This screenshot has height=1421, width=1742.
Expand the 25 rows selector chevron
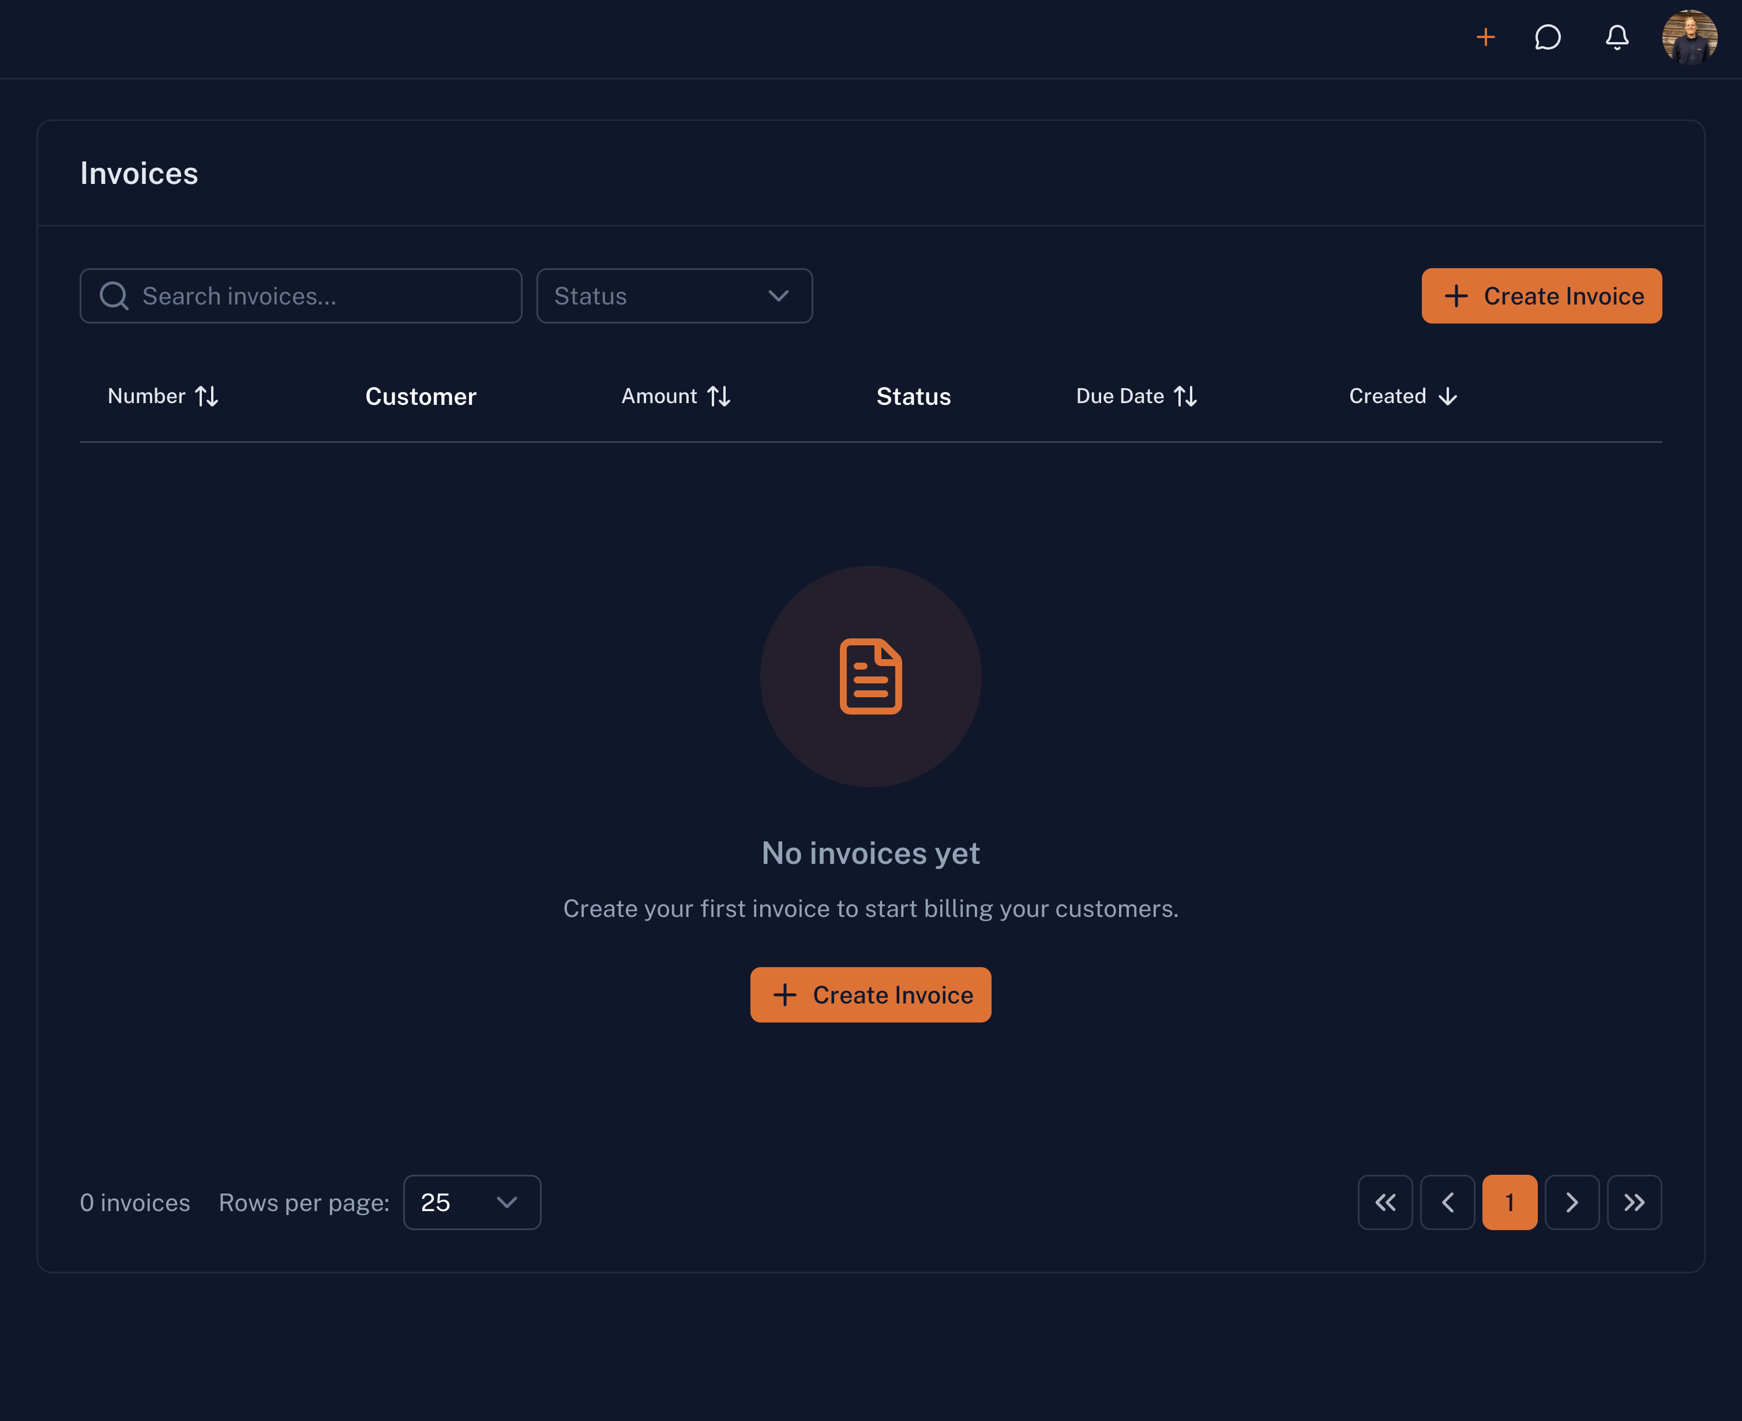point(506,1202)
